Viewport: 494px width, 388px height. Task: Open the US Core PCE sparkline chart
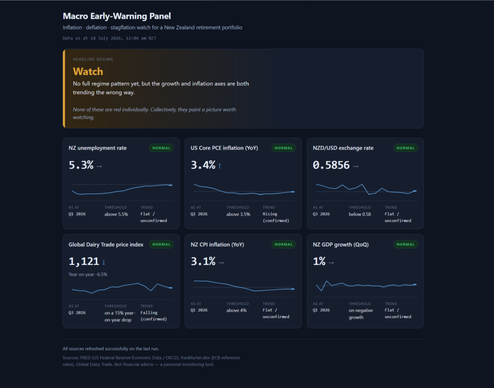pos(243,189)
